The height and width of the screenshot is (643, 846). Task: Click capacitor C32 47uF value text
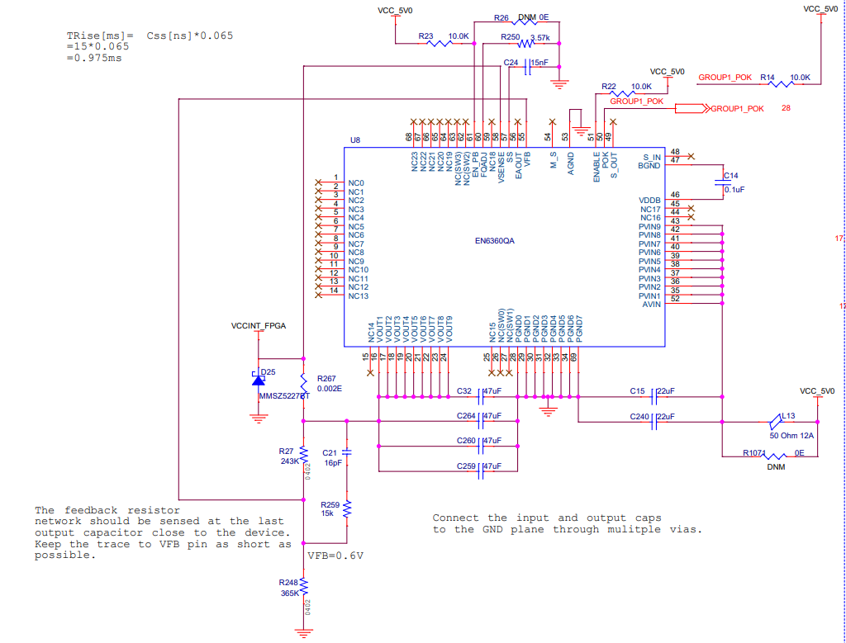[x=492, y=390]
